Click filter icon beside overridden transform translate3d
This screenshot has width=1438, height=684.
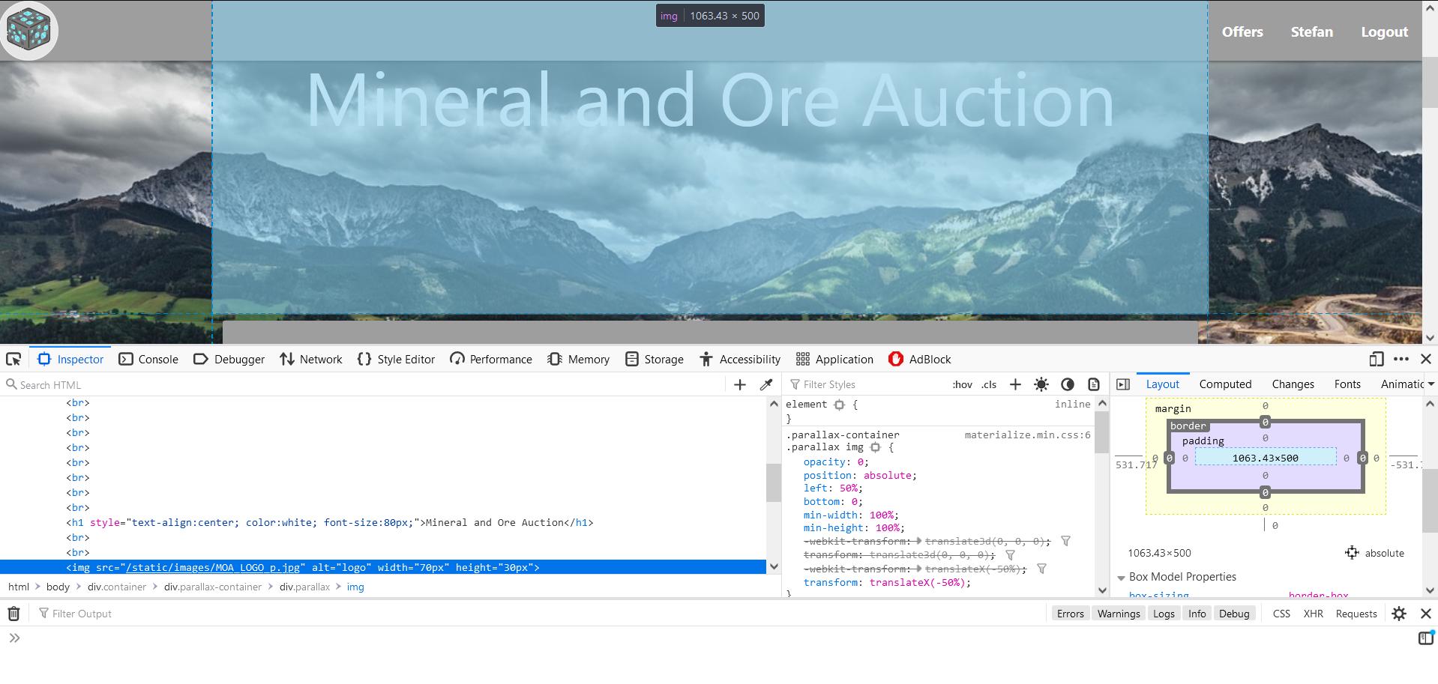(1010, 555)
